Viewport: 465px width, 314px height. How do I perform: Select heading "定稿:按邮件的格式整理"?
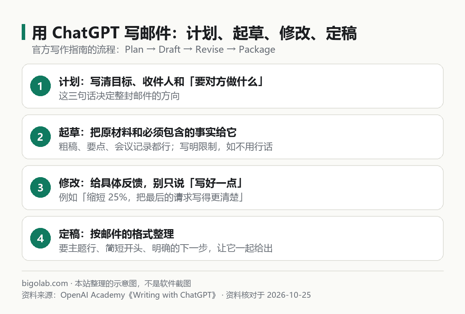click(x=117, y=234)
